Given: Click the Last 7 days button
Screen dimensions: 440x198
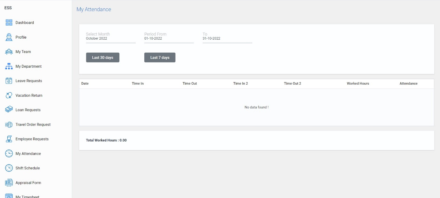Looking at the screenshot, I should [x=160, y=57].
